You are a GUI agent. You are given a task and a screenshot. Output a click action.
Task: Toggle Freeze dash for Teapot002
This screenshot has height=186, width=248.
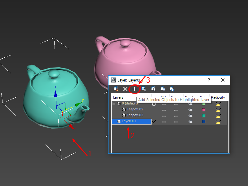176,110
